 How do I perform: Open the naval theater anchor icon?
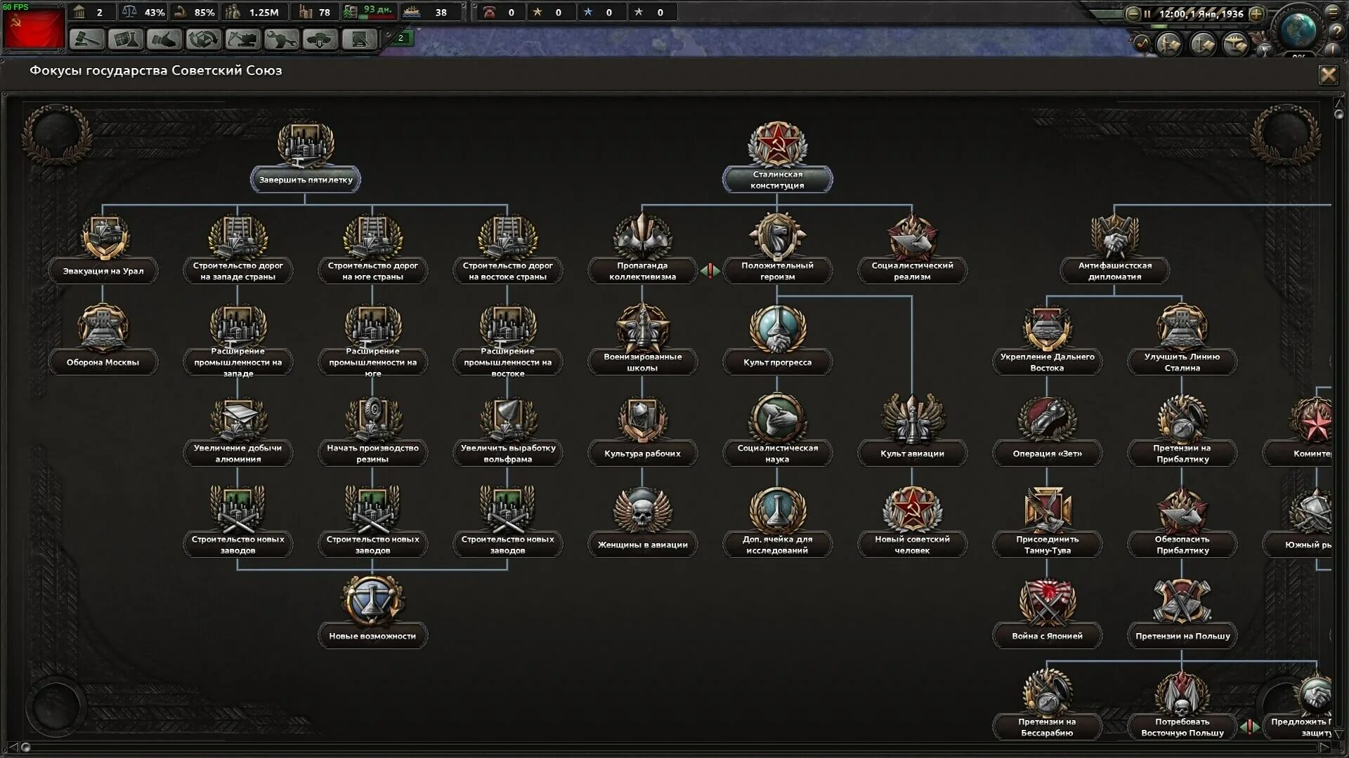pyautogui.click(x=1203, y=45)
